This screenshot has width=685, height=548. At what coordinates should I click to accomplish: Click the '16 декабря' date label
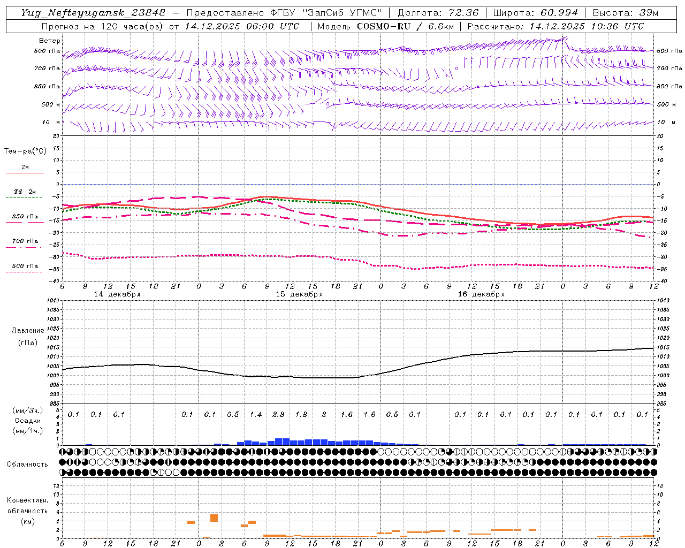click(481, 294)
